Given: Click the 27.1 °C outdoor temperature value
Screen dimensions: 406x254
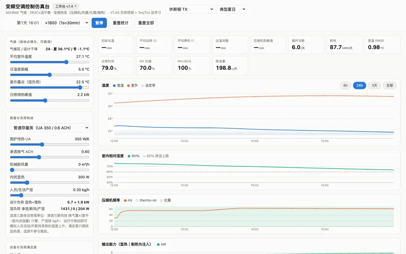Looking at the screenshot, I should click(x=82, y=56).
